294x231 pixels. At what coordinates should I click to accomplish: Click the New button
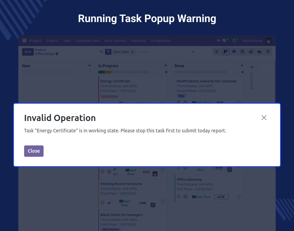point(28,52)
